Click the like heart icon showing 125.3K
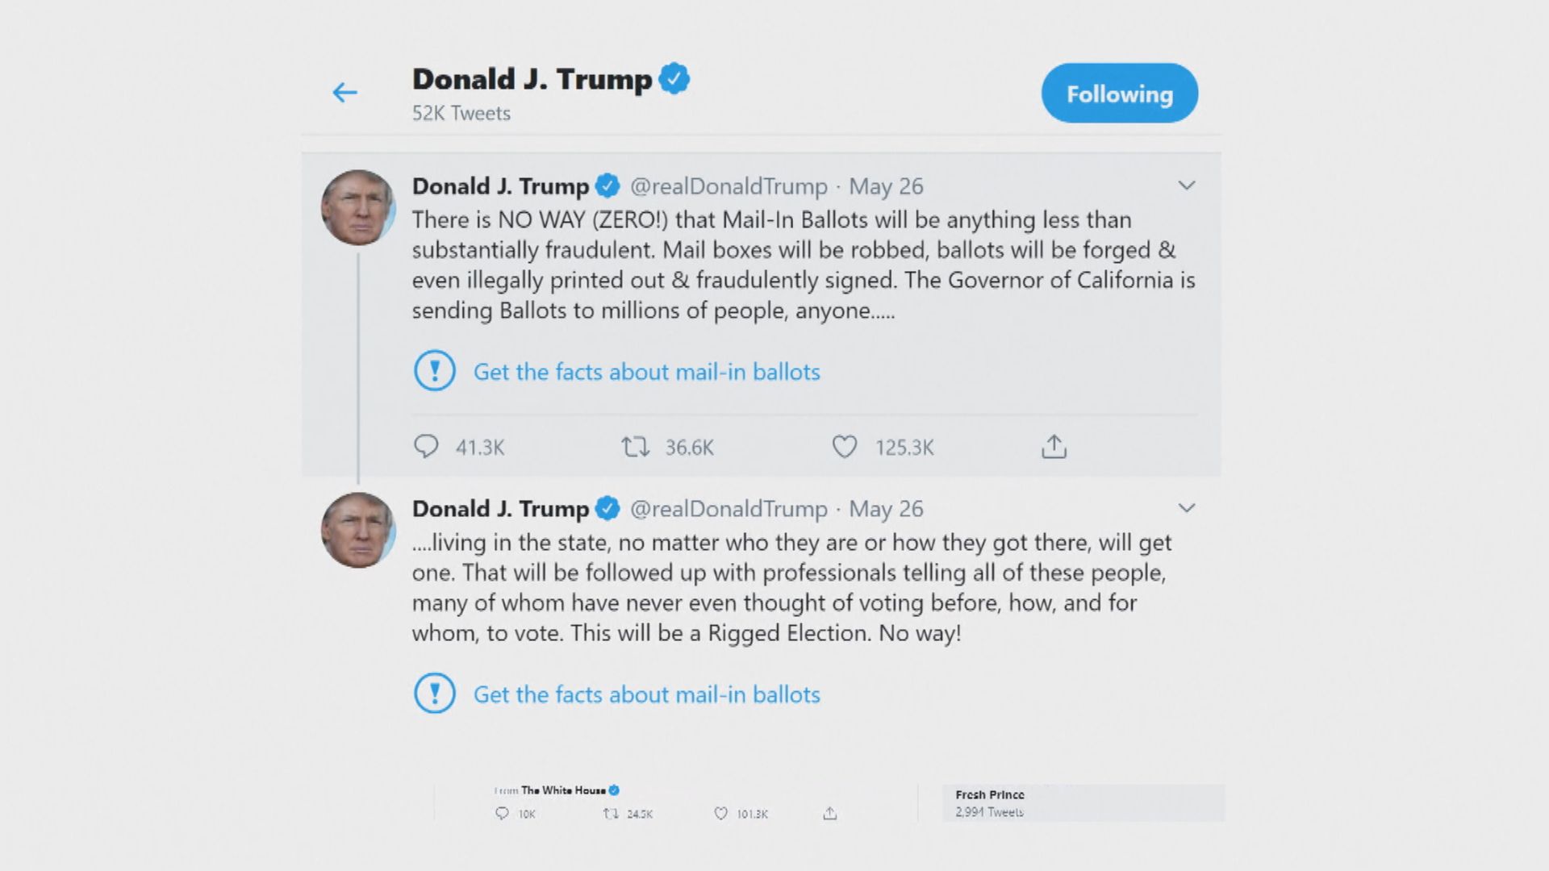This screenshot has width=1549, height=871. point(844,445)
